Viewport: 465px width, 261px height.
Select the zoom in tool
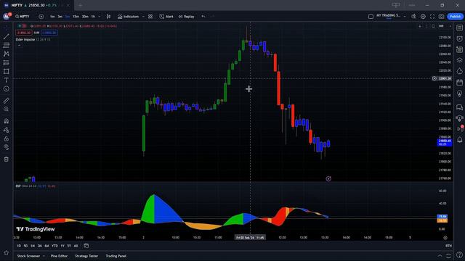7,109
